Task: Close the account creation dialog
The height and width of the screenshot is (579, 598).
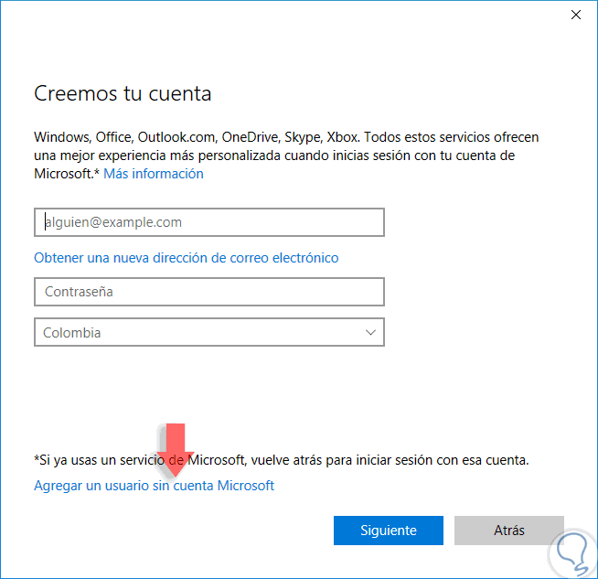Action: (575, 15)
